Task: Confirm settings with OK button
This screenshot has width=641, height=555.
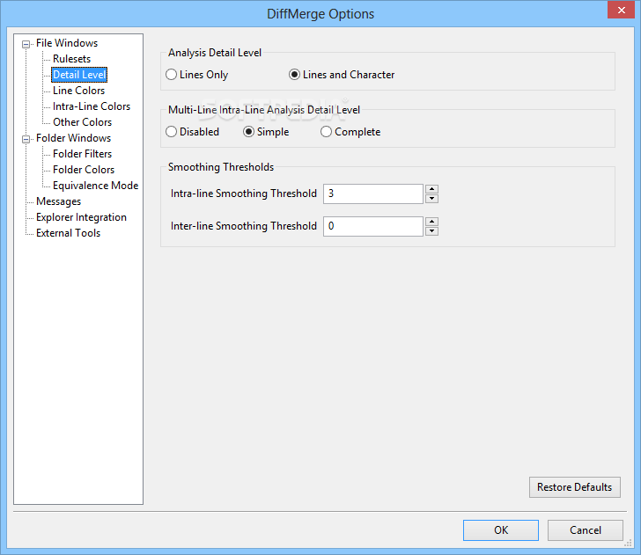Action: click(501, 530)
